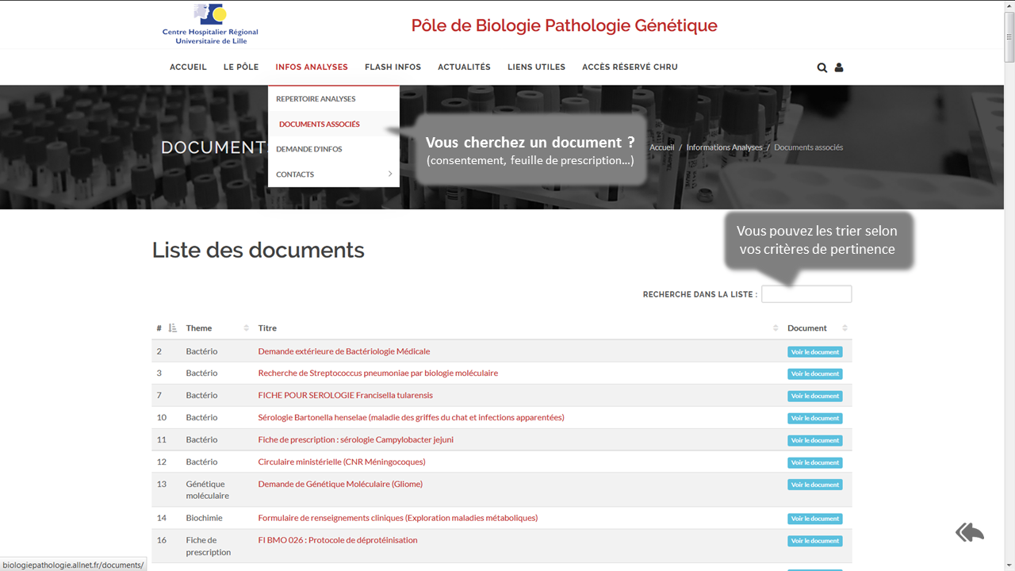Image resolution: width=1015 pixels, height=571 pixels.
Task: View document for Circulaire ministérielle row
Action: (x=814, y=462)
